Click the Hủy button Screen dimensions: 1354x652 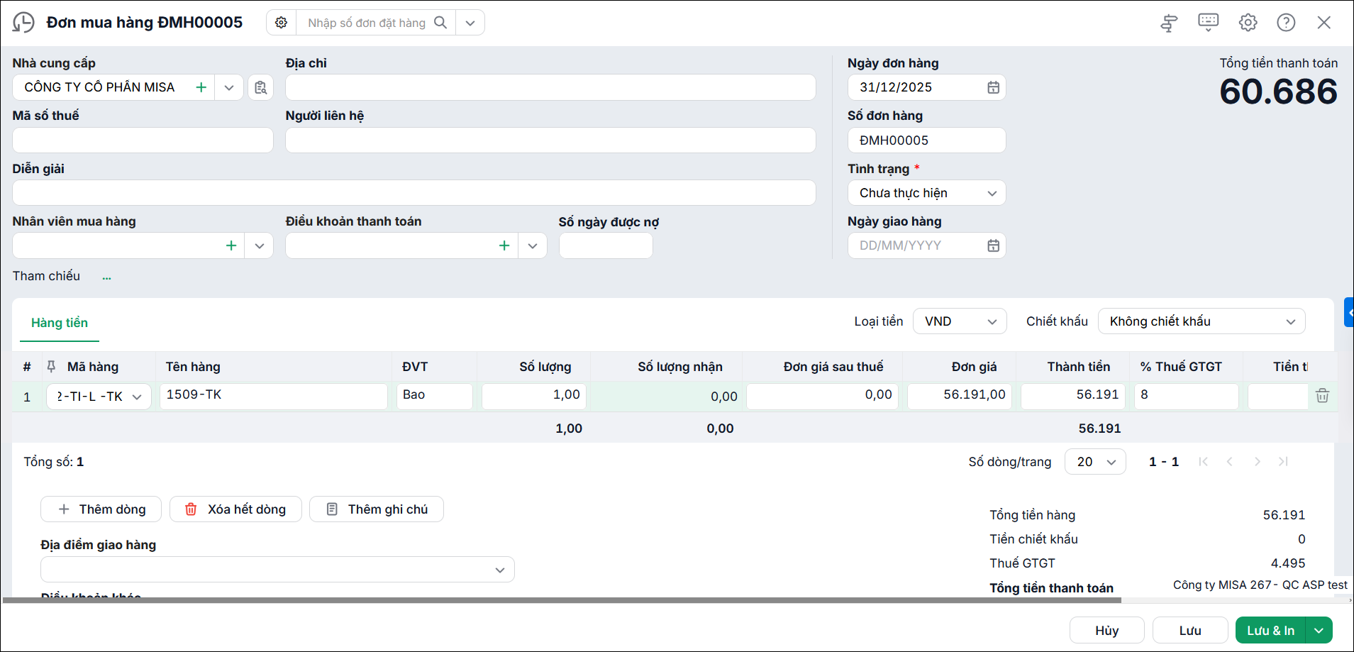pos(1106,631)
